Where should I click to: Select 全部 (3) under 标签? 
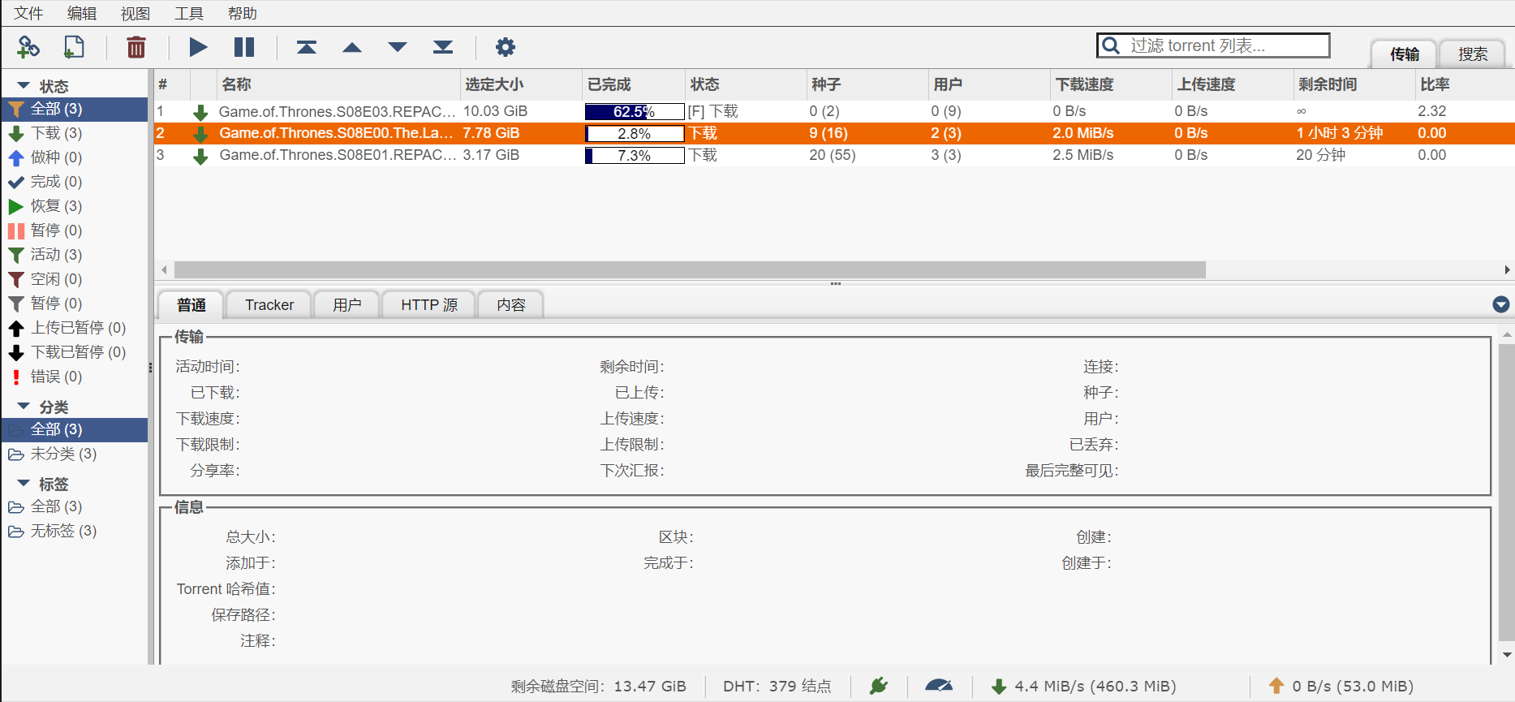click(x=75, y=506)
